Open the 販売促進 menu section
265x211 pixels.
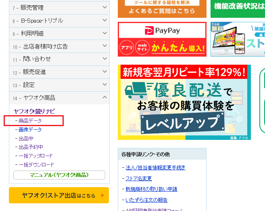[x=59, y=72]
